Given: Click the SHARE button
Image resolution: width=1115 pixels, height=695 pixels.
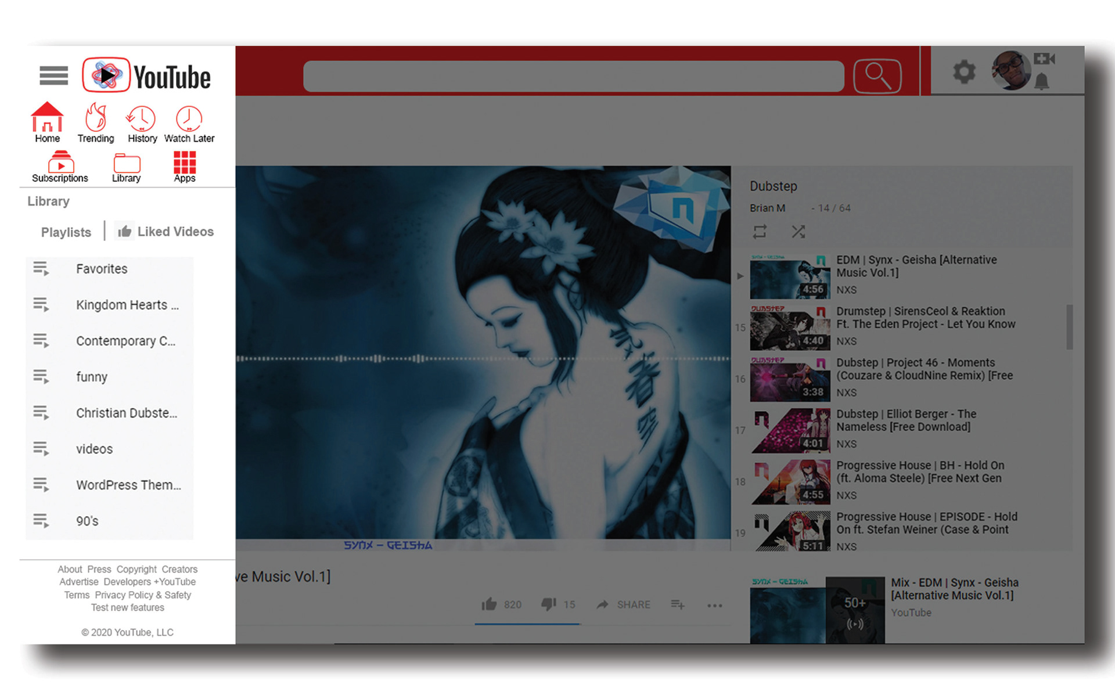Looking at the screenshot, I should (623, 604).
